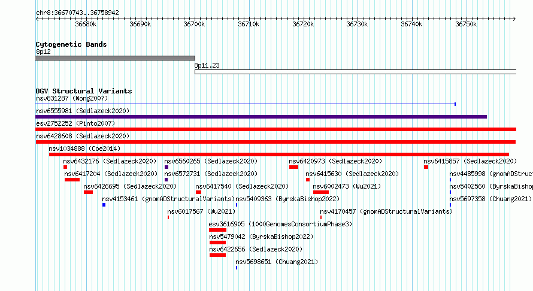Click red bar under nsv6417204
This screenshot has height=291, width=533.
(72, 180)
